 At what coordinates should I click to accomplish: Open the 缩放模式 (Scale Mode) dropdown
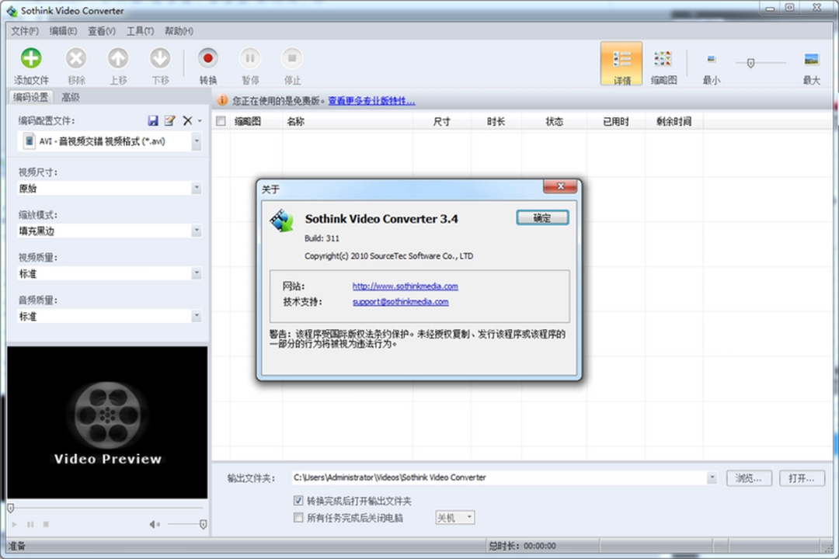coord(197,231)
